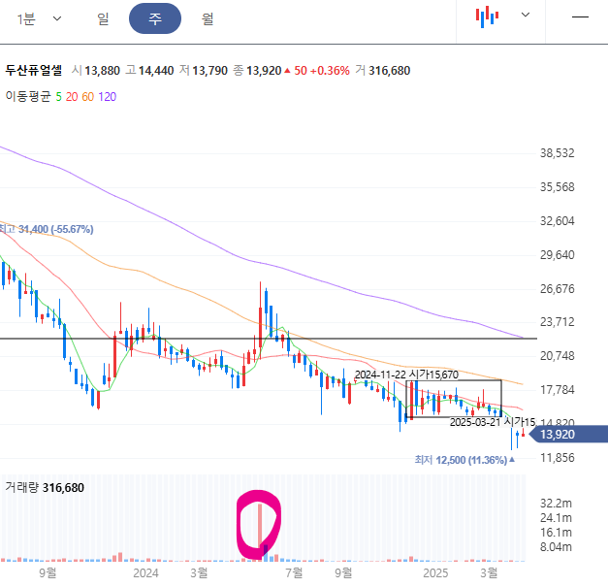The image size is (608, 587).
Task: Click the 38,532 price axis label
Action: 558,153
